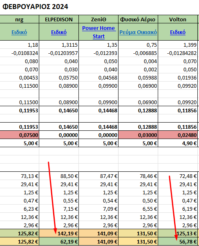The image size is (199, 246).
Task: Select the -0,012393 cell
Action: coord(98,53)
